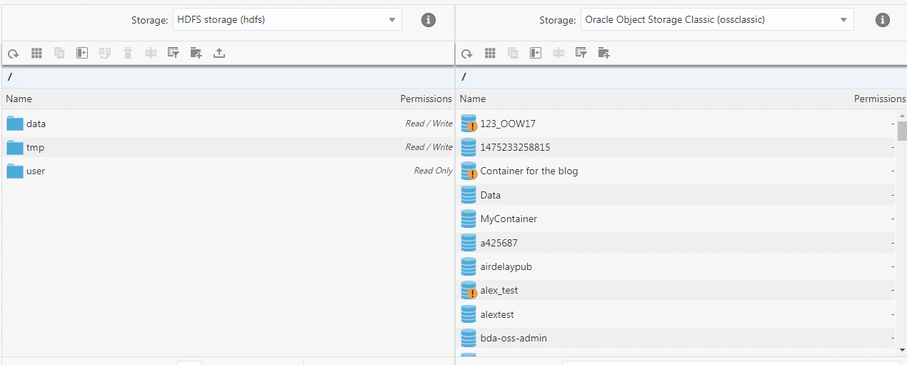Screen dimensions: 907x365
Task: Open the MyContainer container
Action: (508, 219)
